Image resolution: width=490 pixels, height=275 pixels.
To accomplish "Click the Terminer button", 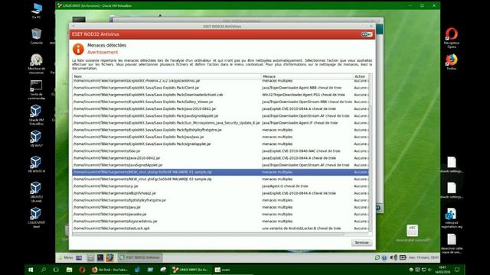I will click(361, 242).
